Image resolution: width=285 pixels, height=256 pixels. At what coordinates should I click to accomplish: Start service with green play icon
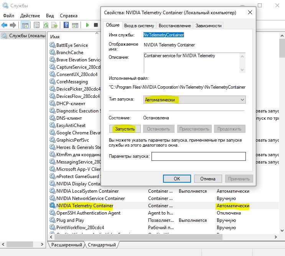[x=87, y=25]
